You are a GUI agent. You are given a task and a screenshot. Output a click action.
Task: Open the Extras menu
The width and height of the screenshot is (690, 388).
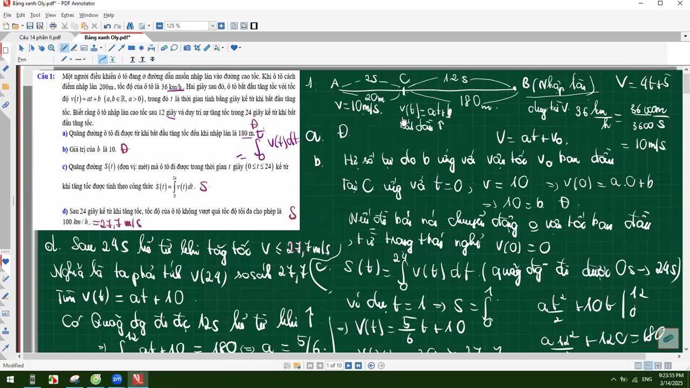point(67,15)
